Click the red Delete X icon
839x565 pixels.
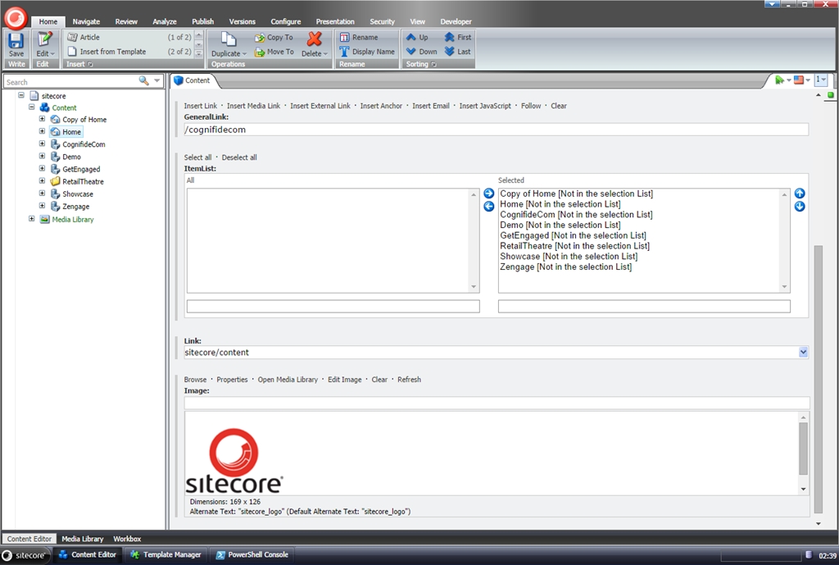click(315, 39)
